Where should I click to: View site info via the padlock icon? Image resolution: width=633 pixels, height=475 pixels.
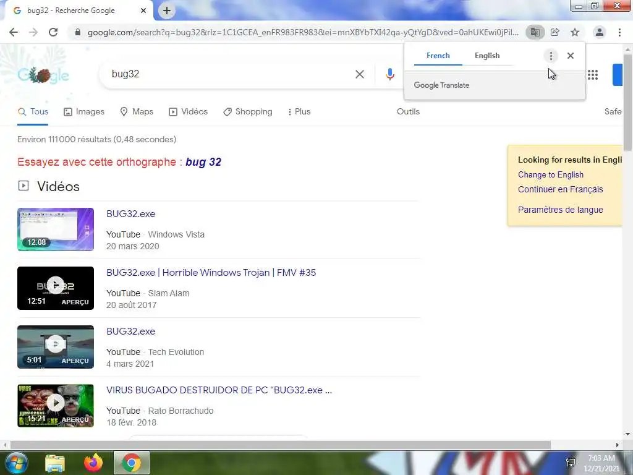(x=77, y=32)
